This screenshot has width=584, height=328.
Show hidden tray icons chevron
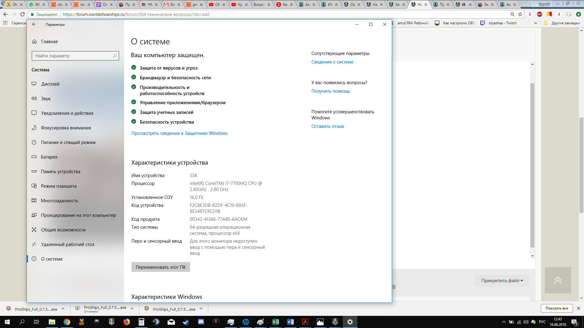click(504, 322)
